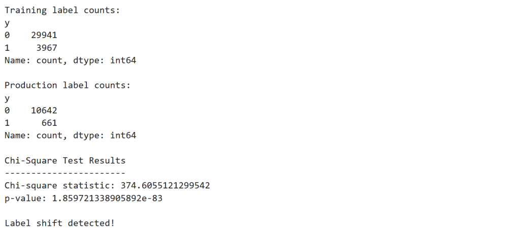Click the dtype line below the Training counts
This screenshot has height=232, width=520.
click(70, 60)
